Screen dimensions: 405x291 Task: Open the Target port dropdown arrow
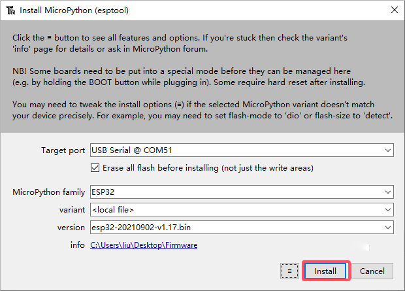coord(388,150)
